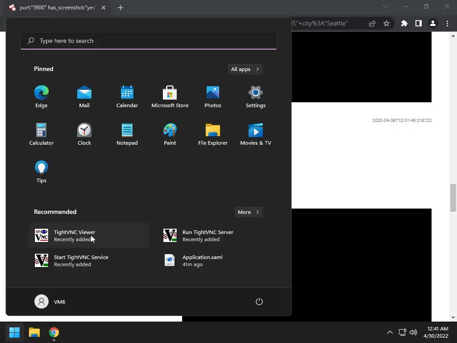Open Settings gear in pinned apps
Image resolution: width=457 pixels, height=343 pixels.
click(x=256, y=97)
